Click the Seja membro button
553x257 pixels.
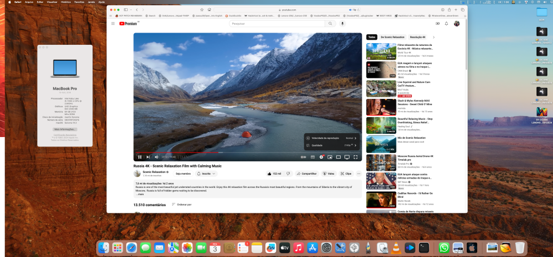pyautogui.click(x=183, y=174)
